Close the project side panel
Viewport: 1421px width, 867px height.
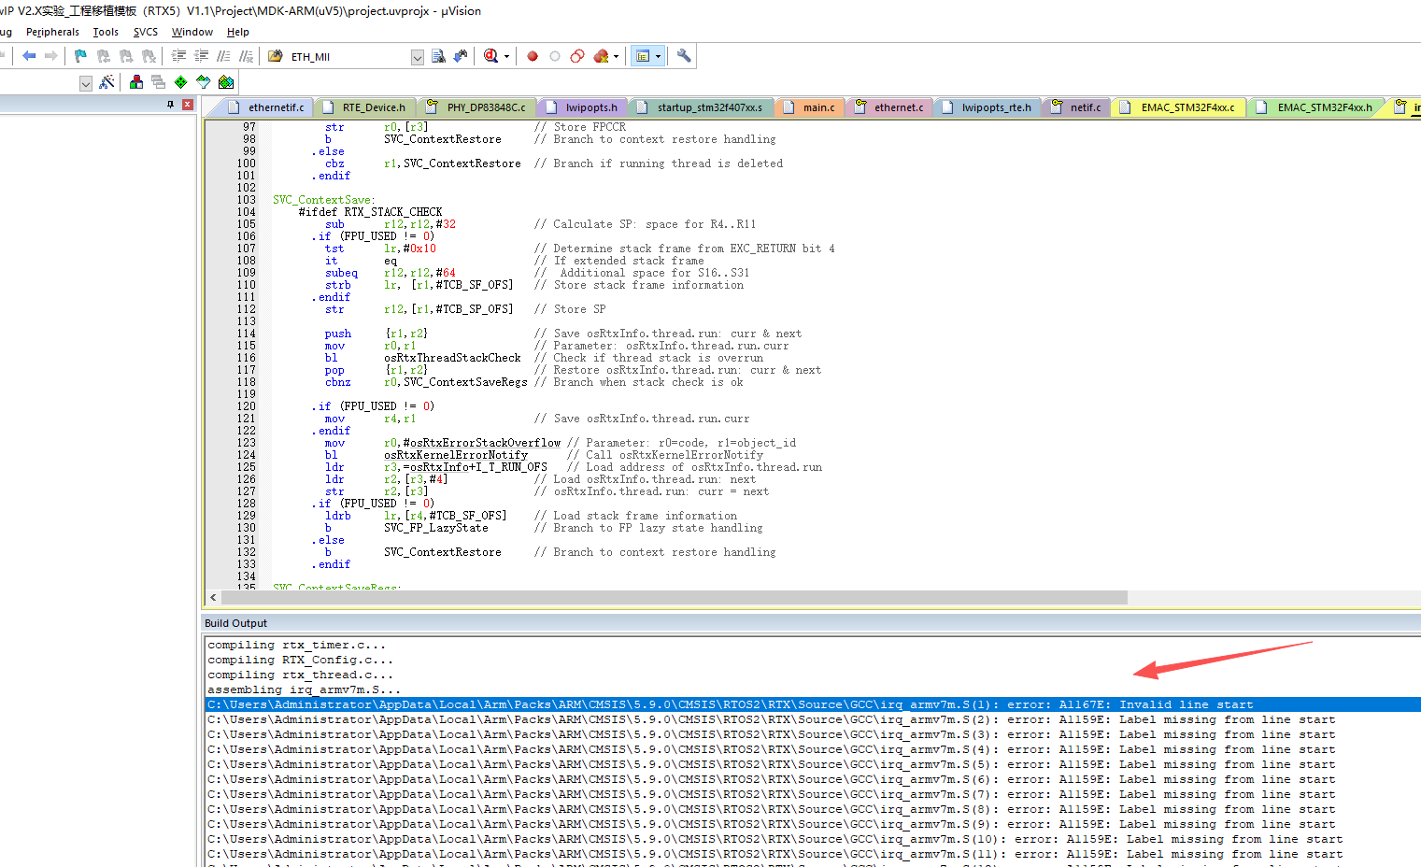(188, 105)
